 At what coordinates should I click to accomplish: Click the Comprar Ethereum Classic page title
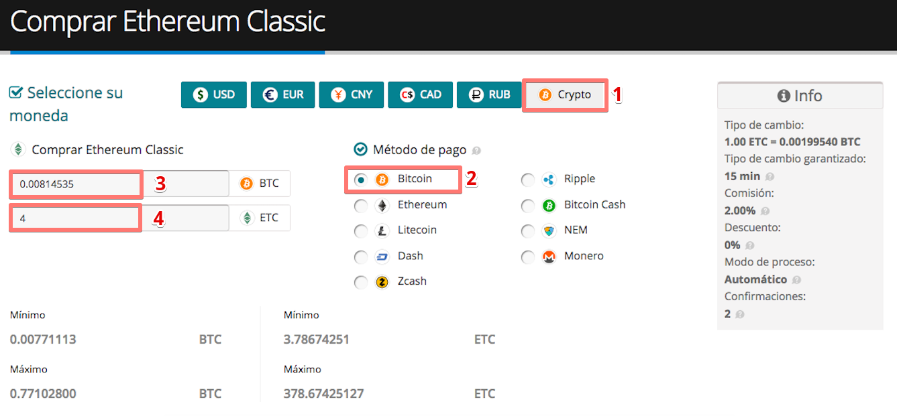click(x=168, y=22)
